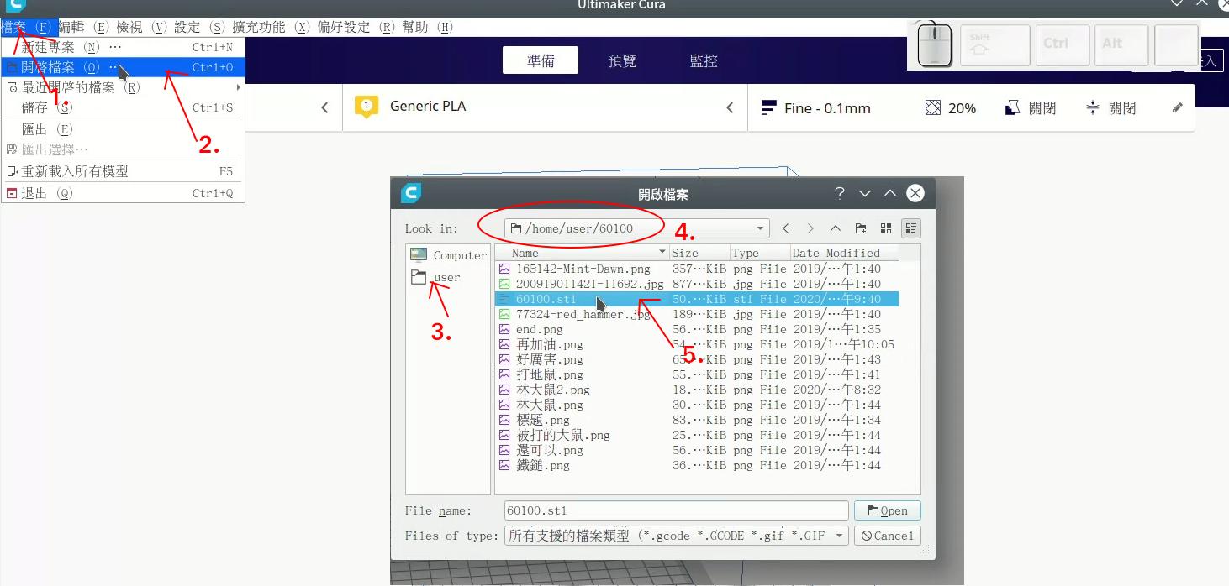Click image icon of 鐵鎚.png row
Image resolution: width=1229 pixels, height=586 pixels.
(x=504, y=465)
